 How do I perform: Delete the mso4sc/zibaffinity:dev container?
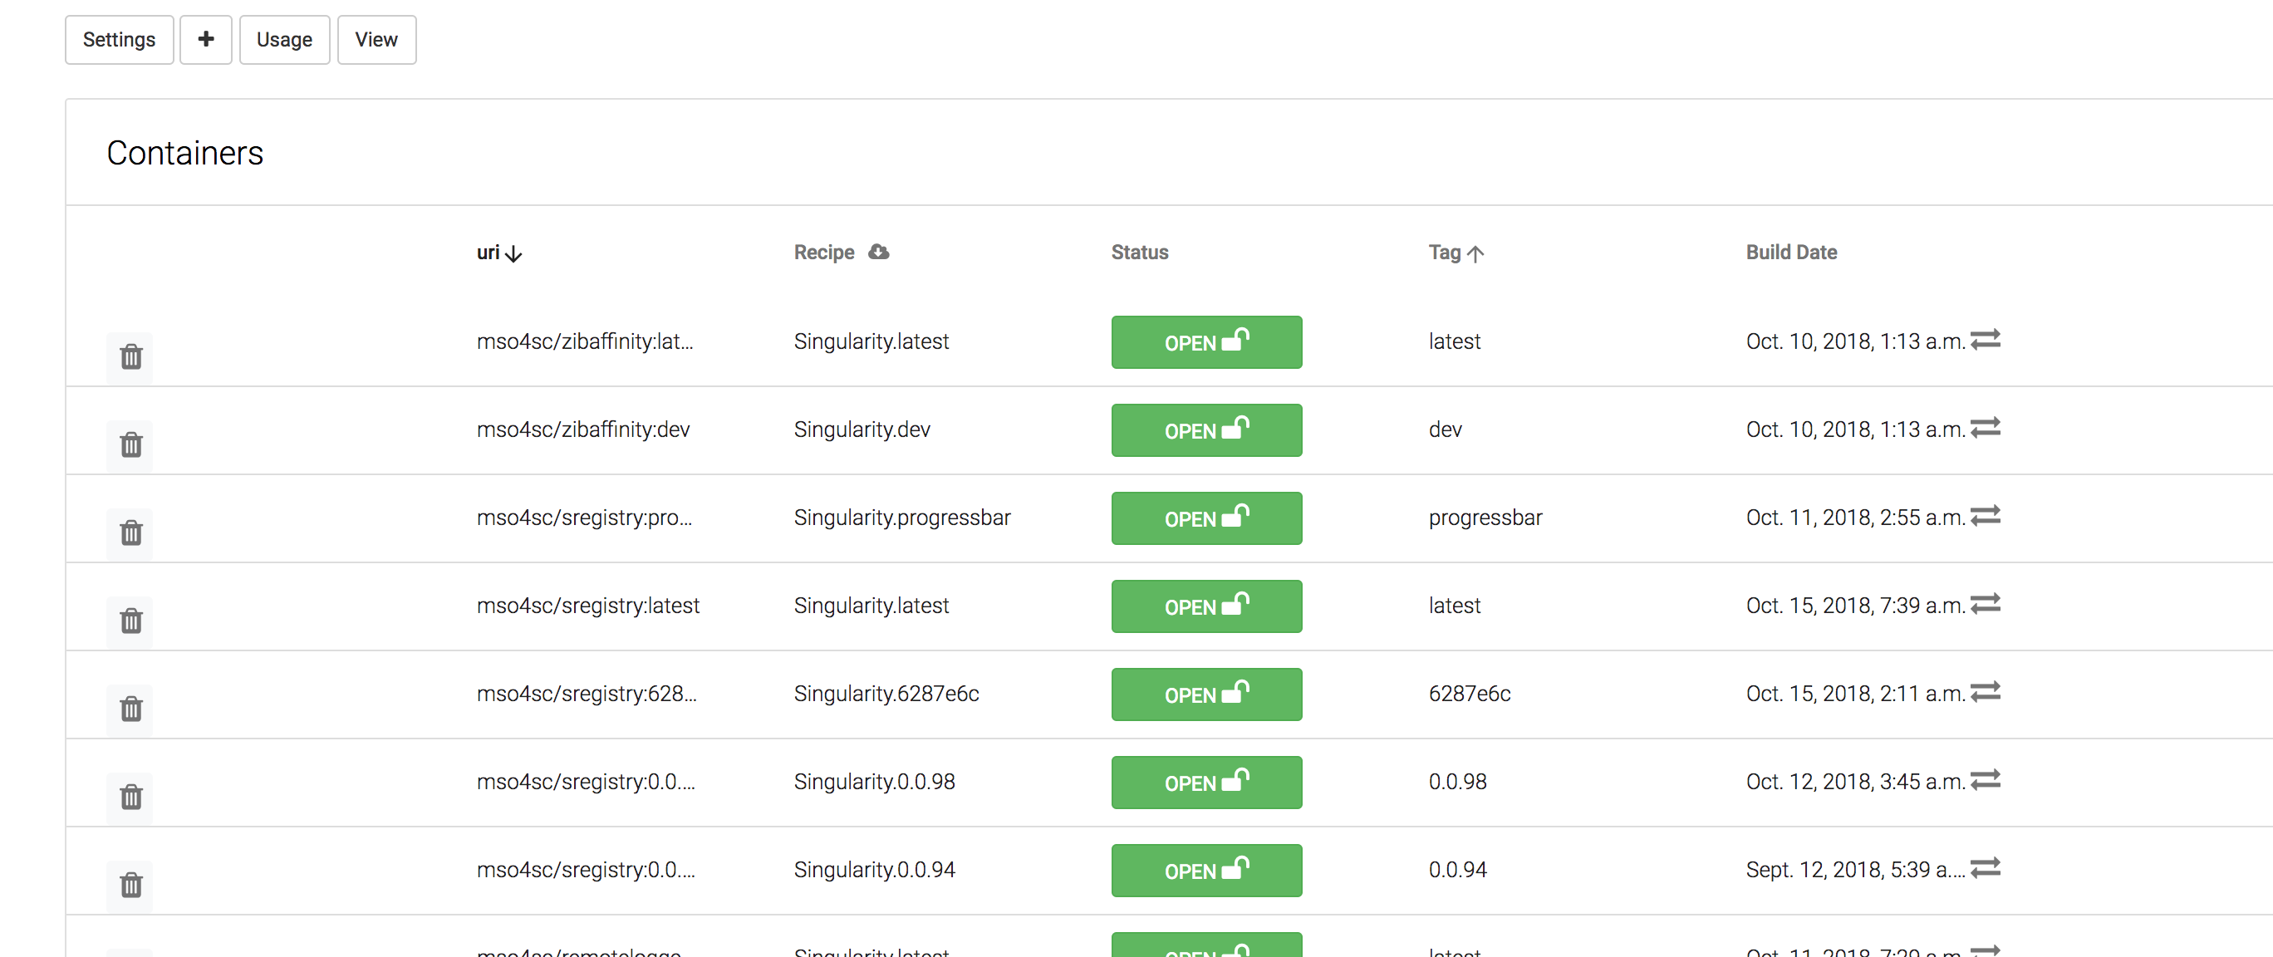click(x=130, y=444)
